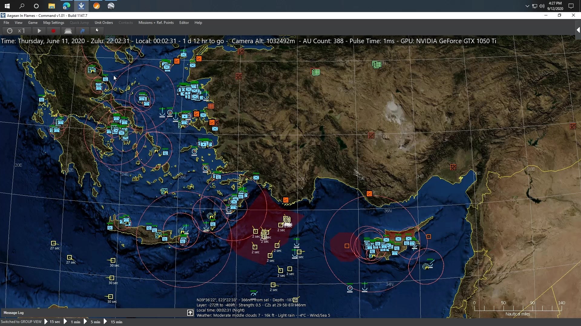Viewport: 581px width, 326px height.
Task: Click the Camera Alt readout in the time bar
Action: 263,41
